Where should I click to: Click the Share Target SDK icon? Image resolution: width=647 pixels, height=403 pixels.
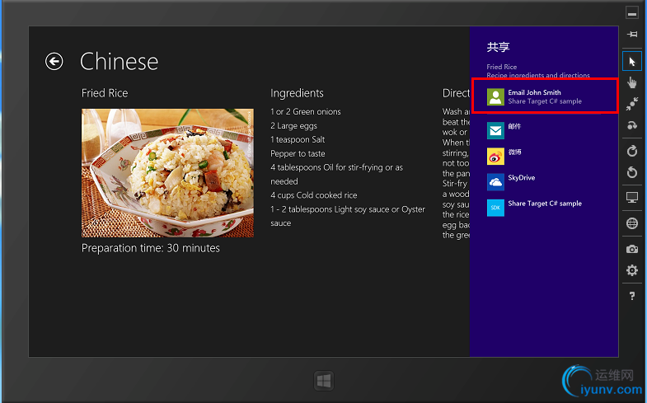click(495, 208)
